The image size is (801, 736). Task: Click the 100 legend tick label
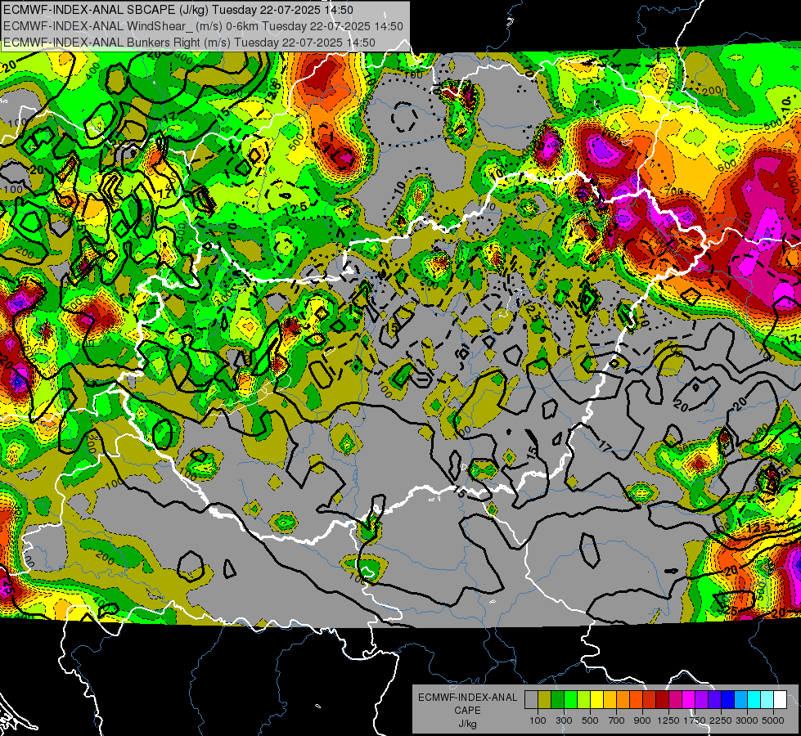(x=538, y=720)
